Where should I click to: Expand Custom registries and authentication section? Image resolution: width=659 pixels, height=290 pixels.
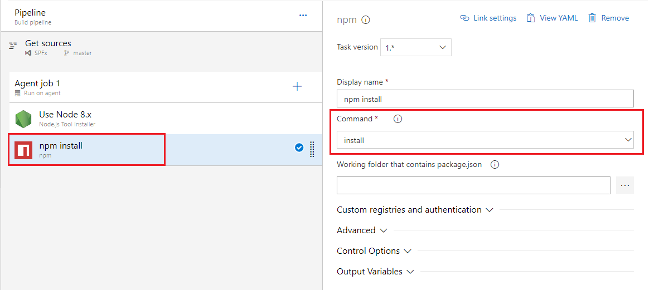[415, 210]
